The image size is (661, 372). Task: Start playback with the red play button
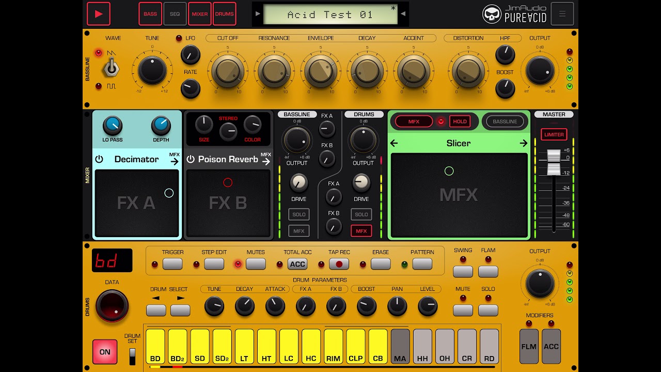pos(98,14)
